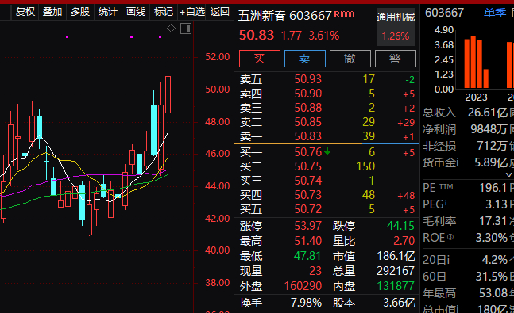The height and width of the screenshot is (313, 514).
Task: Select the 买五 price 50.72
Action: (307, 209)
